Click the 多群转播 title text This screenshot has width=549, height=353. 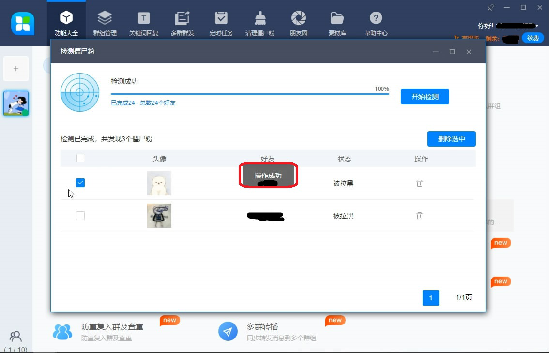point(262,327)
